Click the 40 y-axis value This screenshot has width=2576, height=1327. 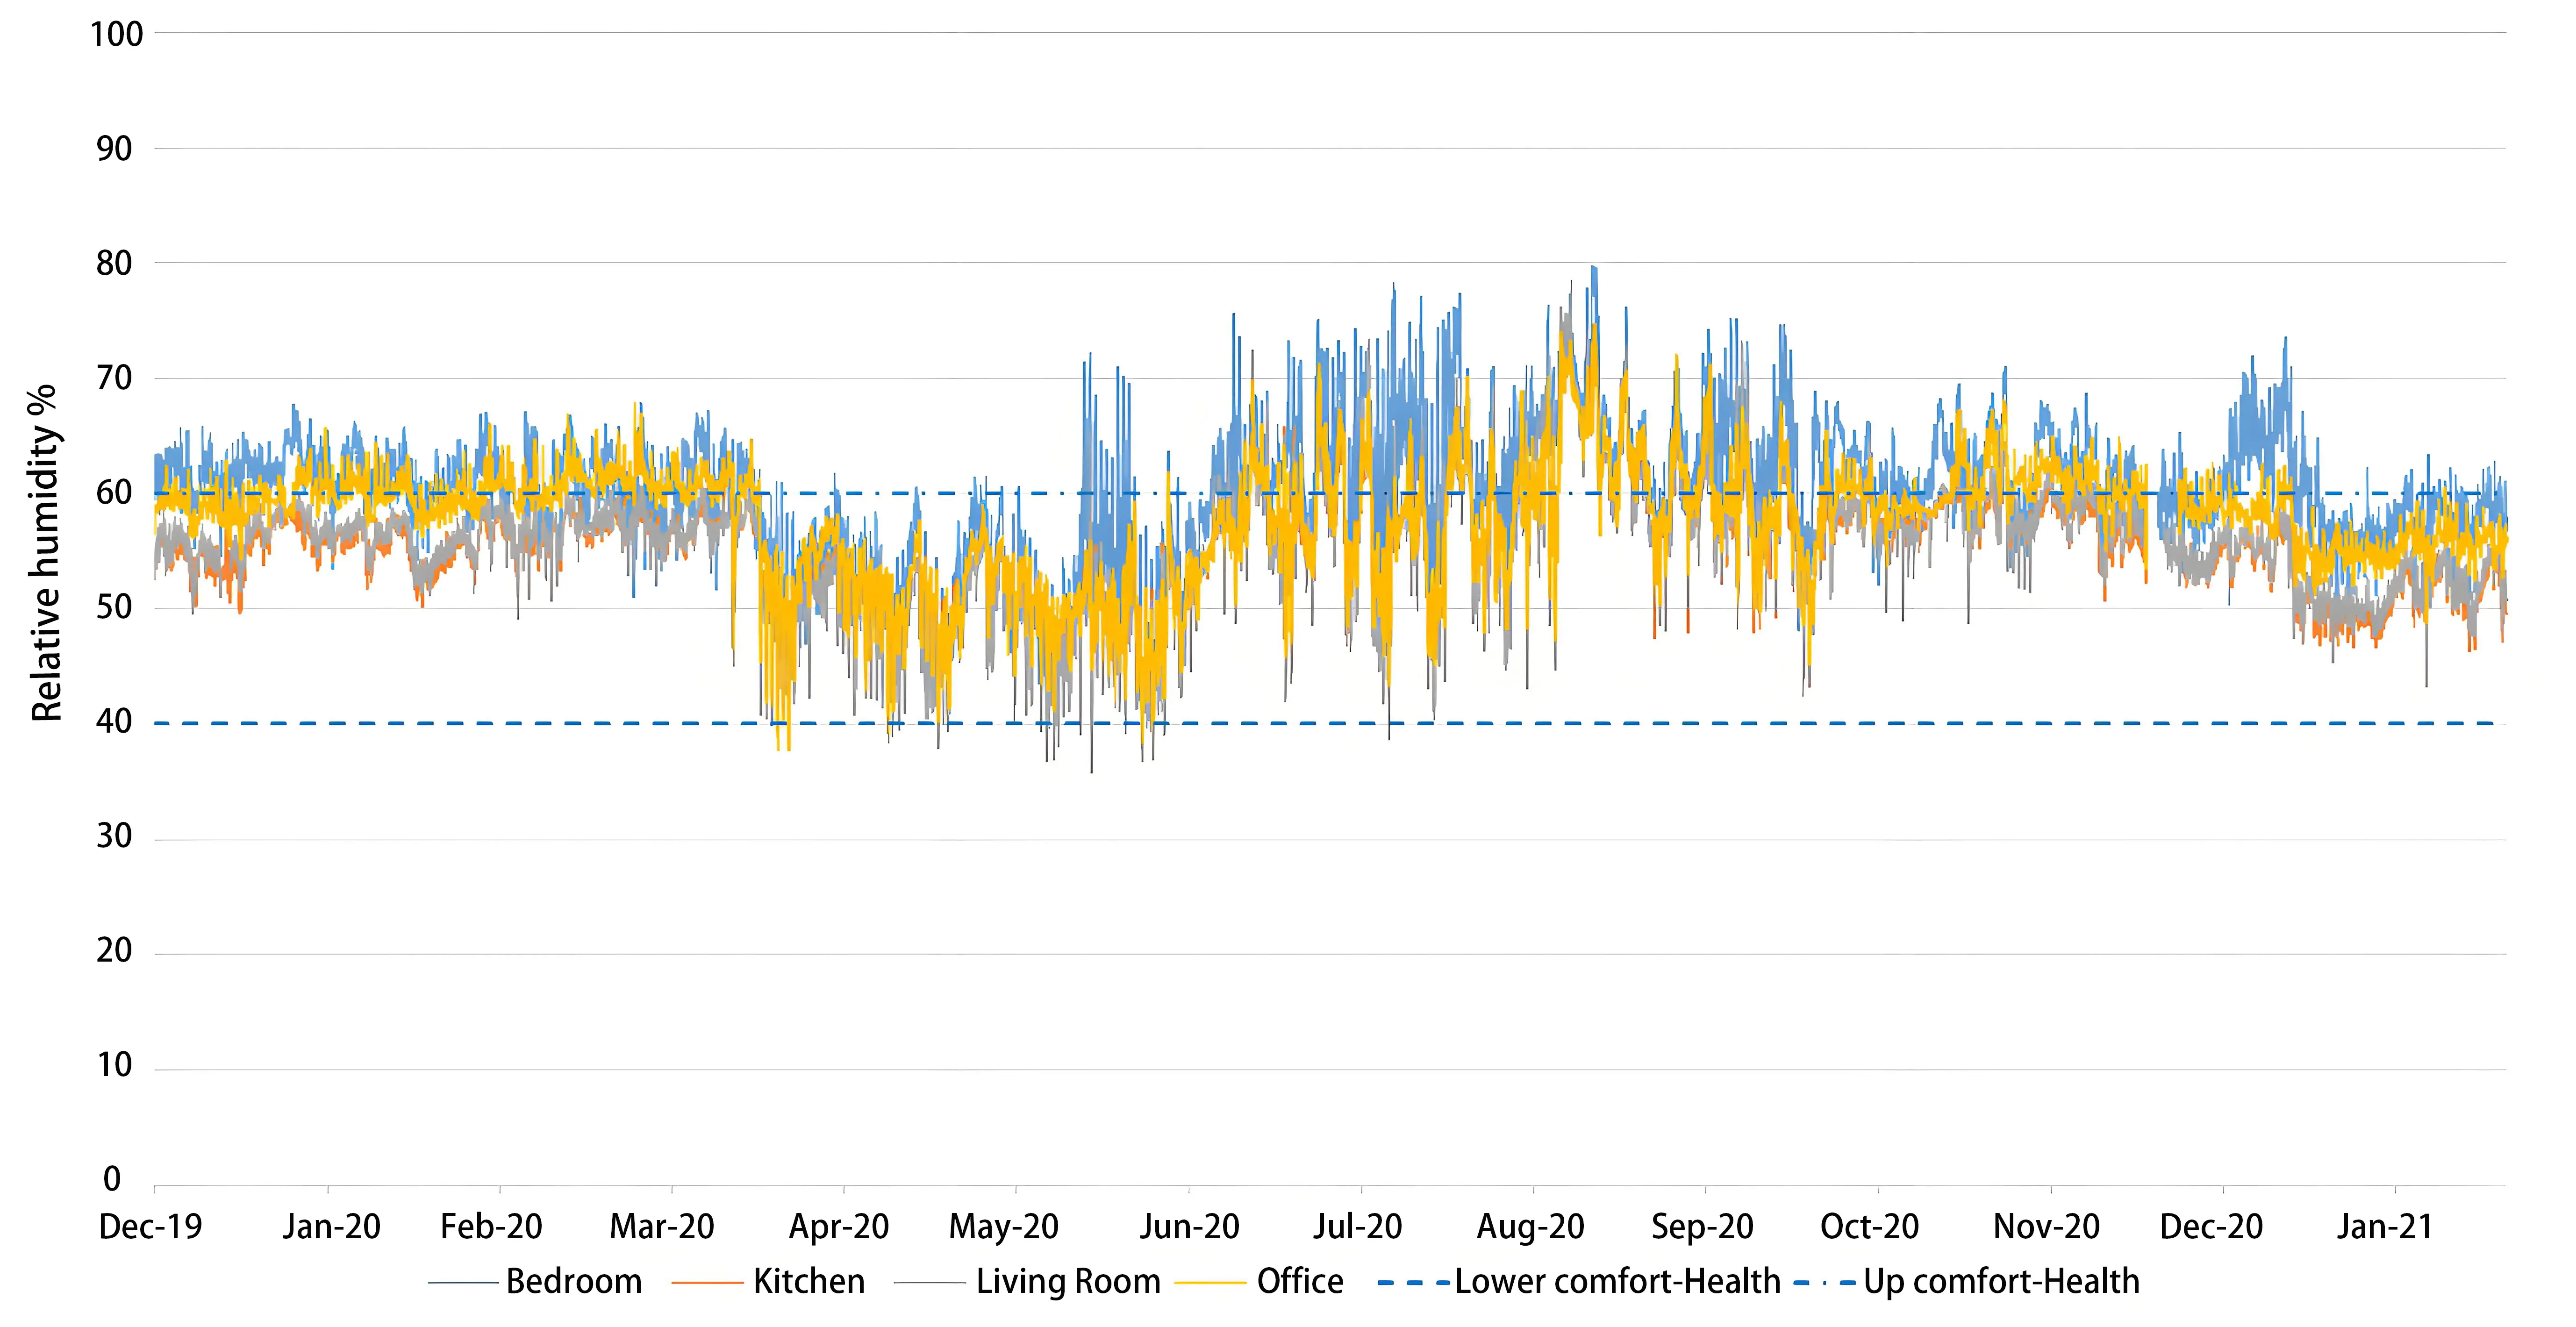coord(114,721)
